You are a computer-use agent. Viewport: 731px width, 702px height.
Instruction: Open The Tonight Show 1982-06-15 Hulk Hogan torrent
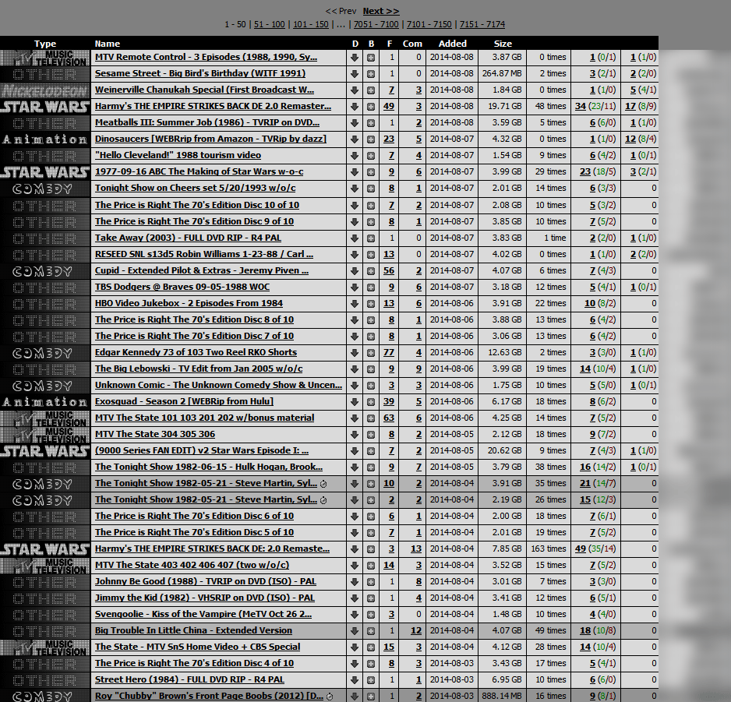pos(209,467)
